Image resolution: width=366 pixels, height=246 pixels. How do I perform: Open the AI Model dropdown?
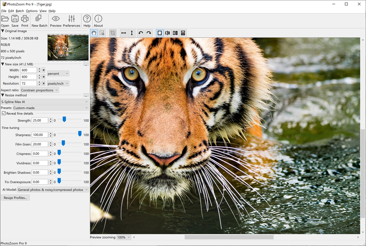pos(53,190)
